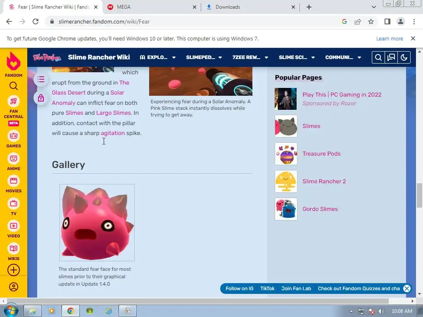Bookmark this page with the star icon
Viewport: 423px width, 317px height.
click(x=371, y=21)
